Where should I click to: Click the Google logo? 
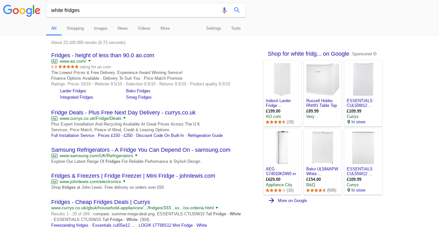coord(22,10)
